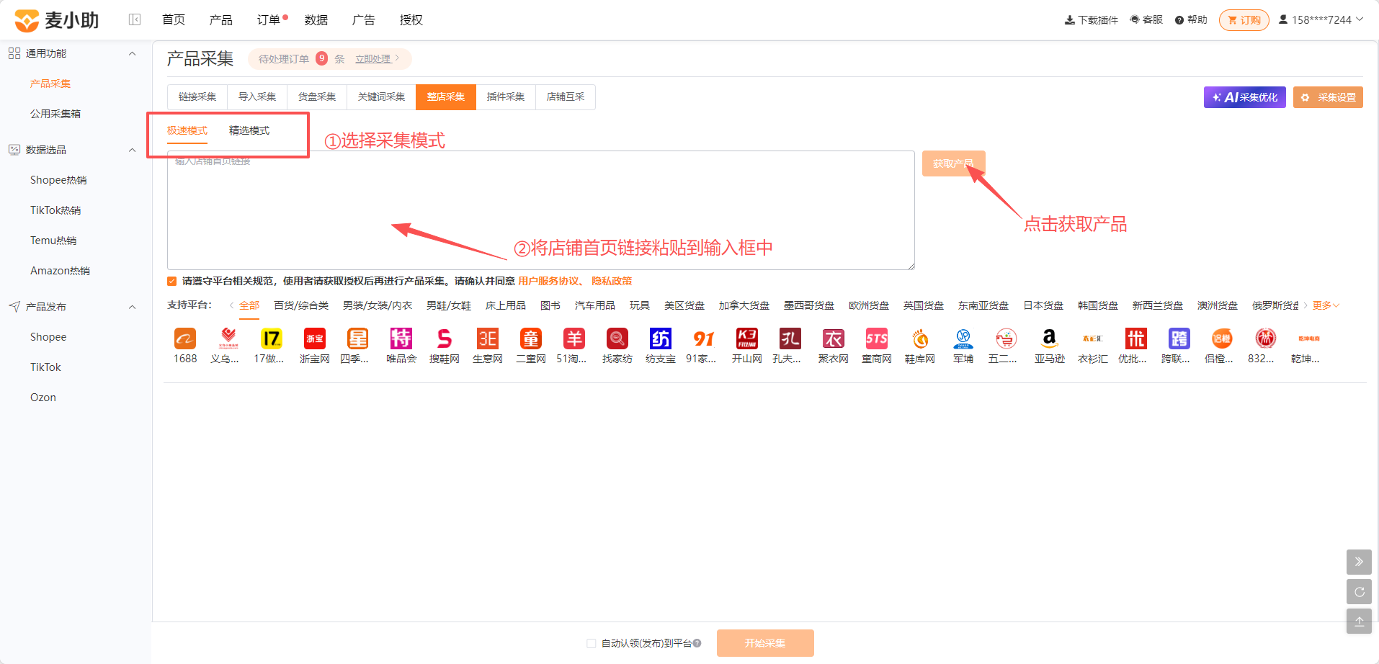Viewport: 1379px width, 664px height.
Task: Open Shopee热销 in sidebar
Action: [x=58, y=180]
